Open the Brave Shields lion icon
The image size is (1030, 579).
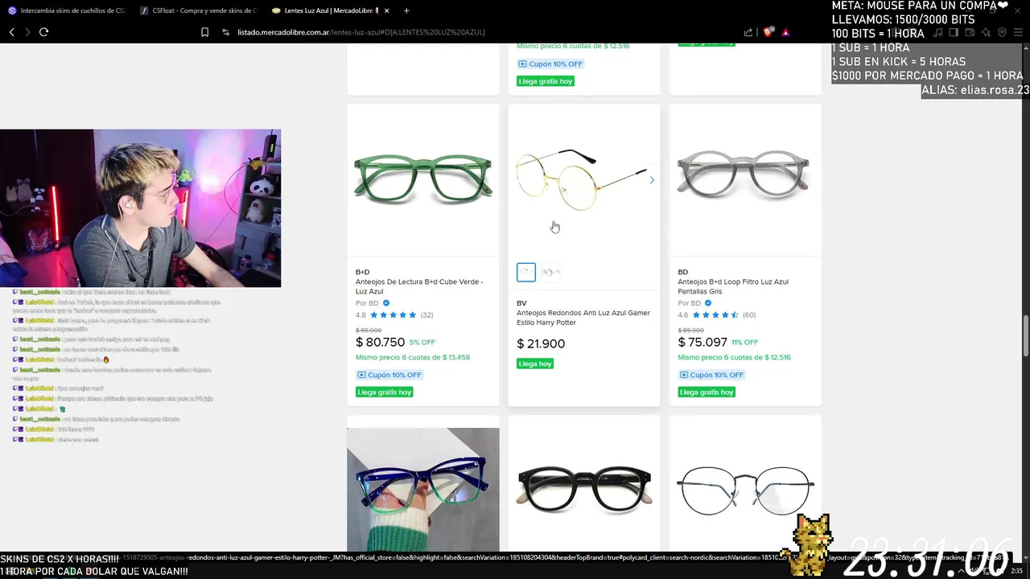pyautogui.click(x=768, y=32)
